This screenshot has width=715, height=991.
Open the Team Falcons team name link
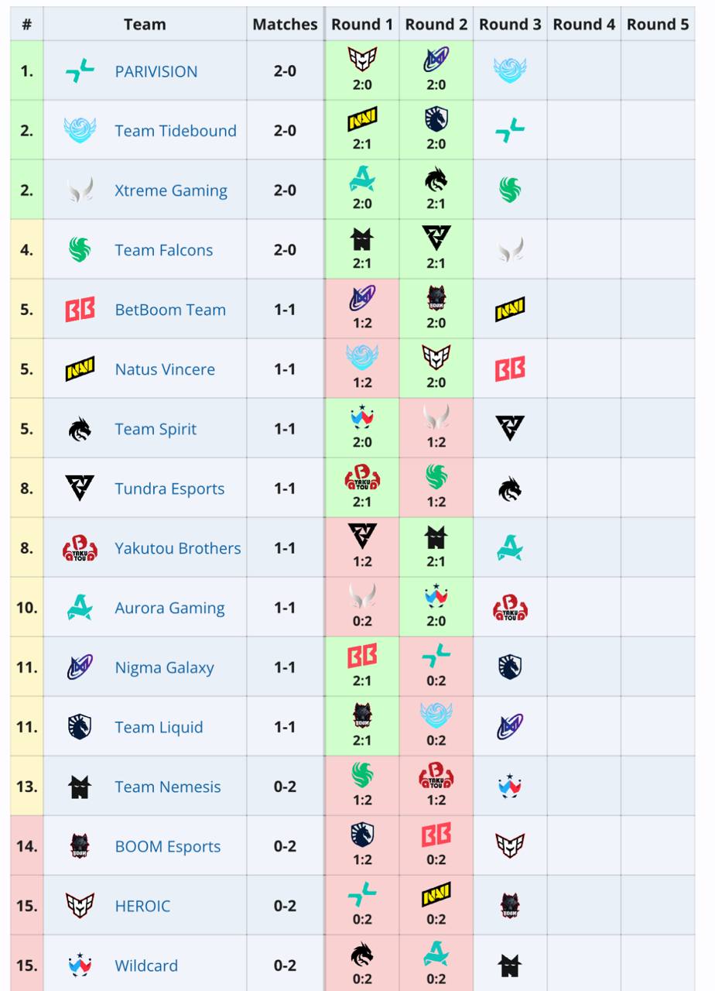163,250
